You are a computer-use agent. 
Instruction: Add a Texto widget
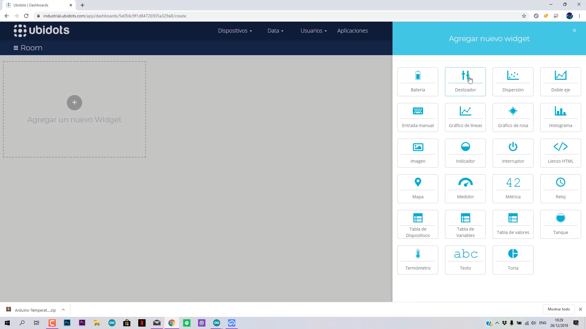point(465,260)
